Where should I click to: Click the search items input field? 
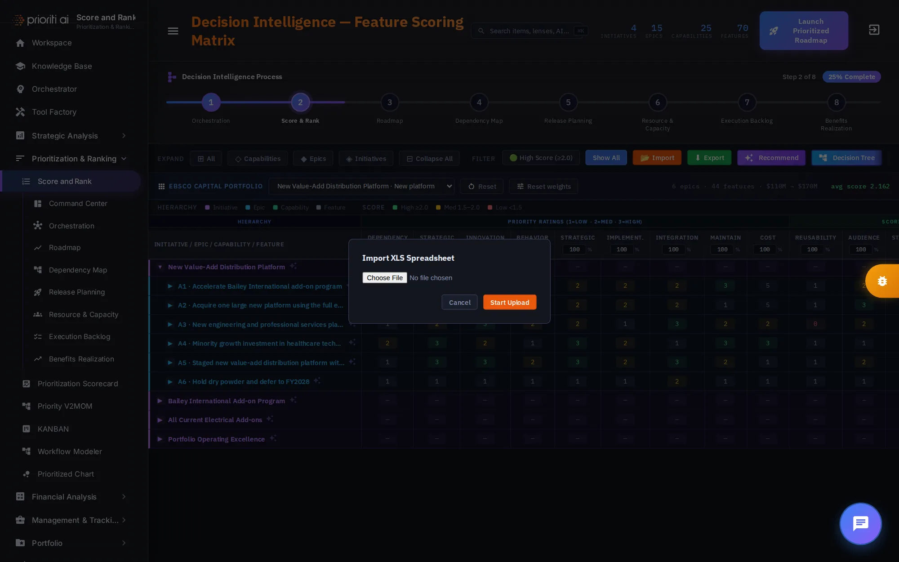coord(530,31)
